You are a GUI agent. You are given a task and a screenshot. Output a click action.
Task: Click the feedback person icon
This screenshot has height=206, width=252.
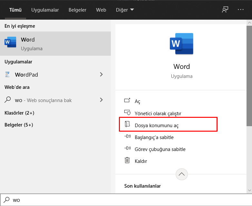tap(225, 10)
